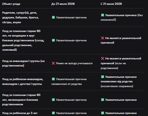Click 'Уход за ребёнком до 3 лет' label
The height and width of the screenshot is (116, 148).
20,113
